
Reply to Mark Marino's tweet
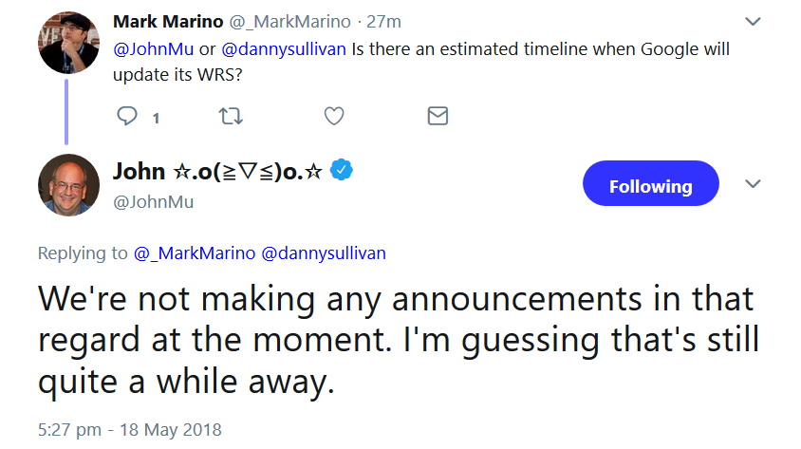pos(127,117)
